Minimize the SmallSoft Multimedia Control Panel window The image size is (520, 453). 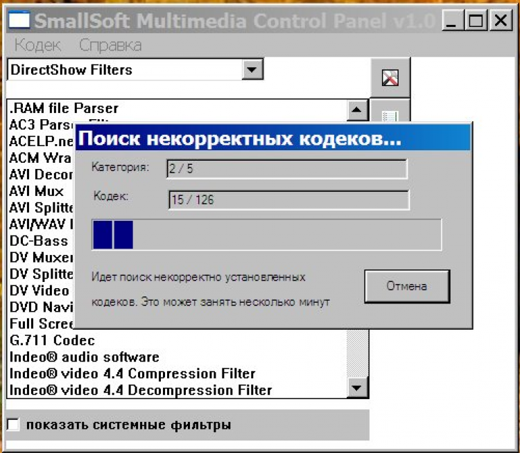coord(452,21)
